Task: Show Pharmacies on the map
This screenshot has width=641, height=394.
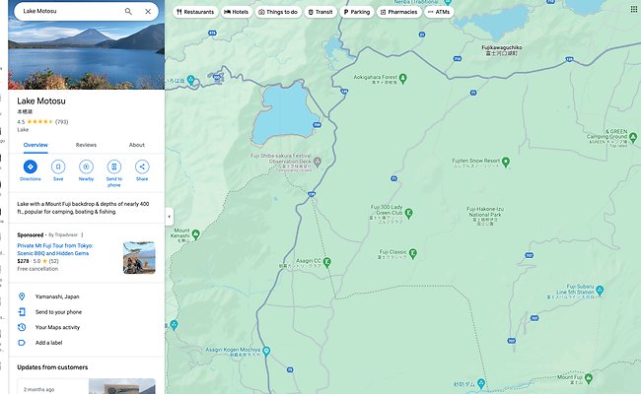Action: coord(399,12)
